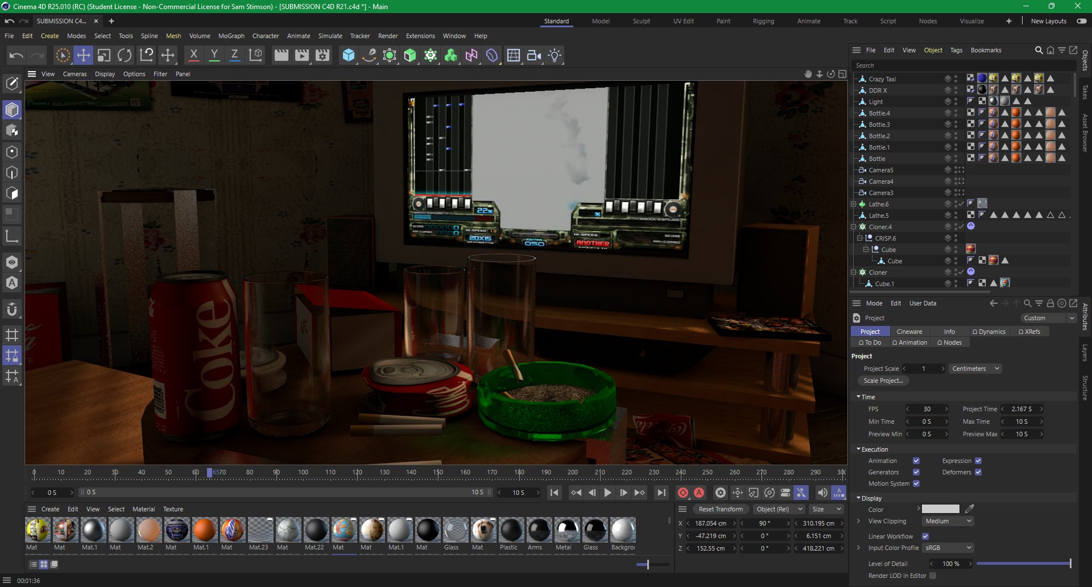
Task: Open the MoGraph menu
Action: [231, 36]
